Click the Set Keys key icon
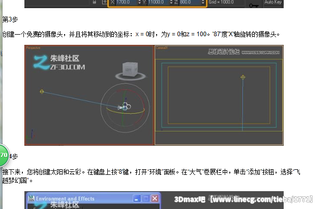 click(x=254, y=5)
